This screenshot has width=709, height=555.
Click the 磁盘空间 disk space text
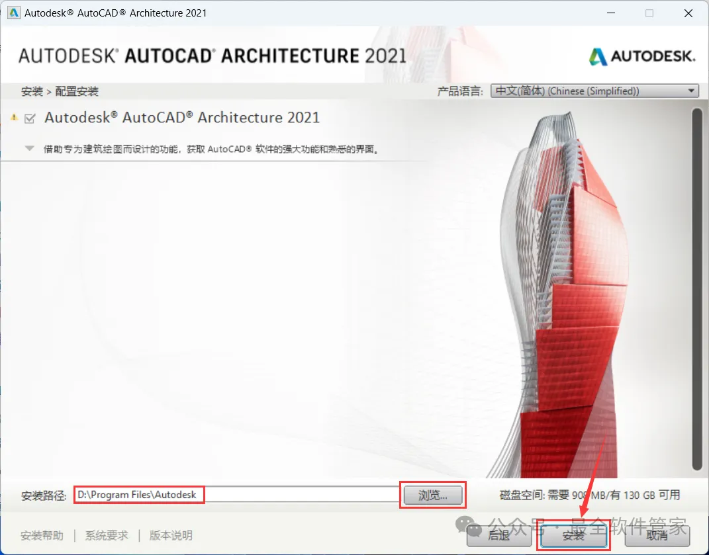(x=590, y=495)
